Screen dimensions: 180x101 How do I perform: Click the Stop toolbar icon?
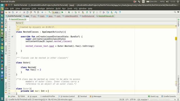[79, 12]
